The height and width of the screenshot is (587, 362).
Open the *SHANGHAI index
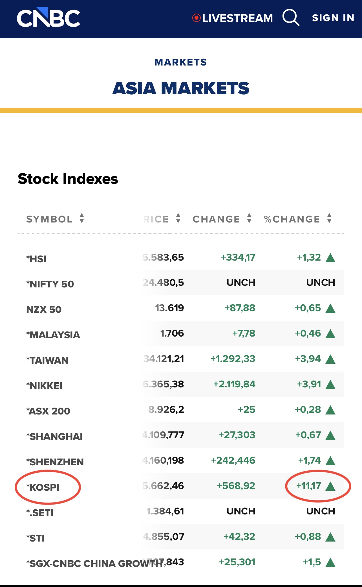(54, 437)
